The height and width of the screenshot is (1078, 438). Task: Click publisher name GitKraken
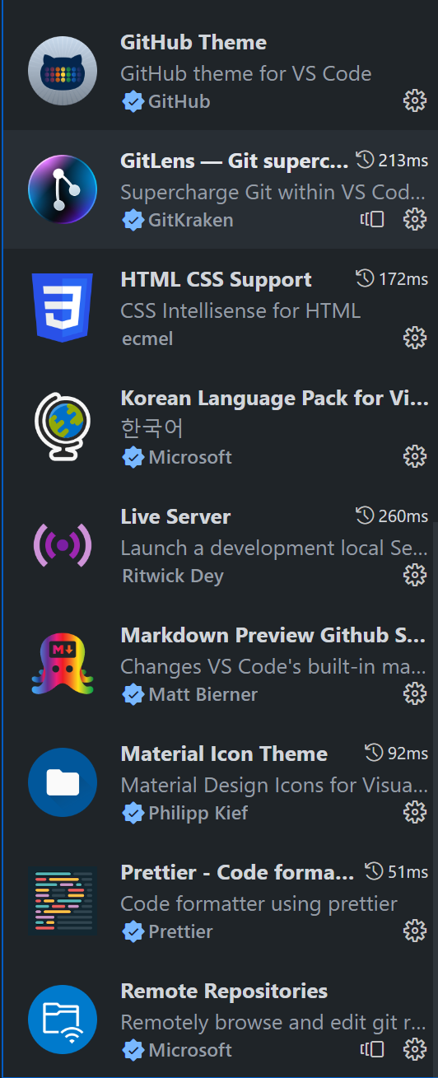pyautogui.click(x=191, y=221)
